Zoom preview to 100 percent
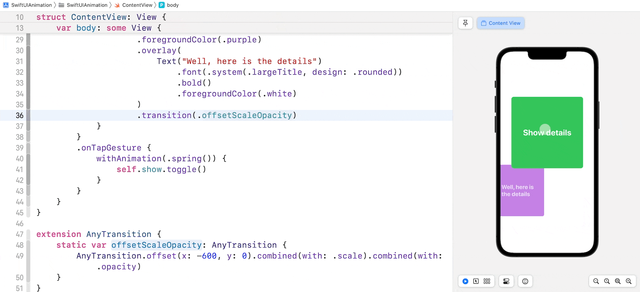The width and height of the screenshot is (640, 292). [x=607, y=281]
